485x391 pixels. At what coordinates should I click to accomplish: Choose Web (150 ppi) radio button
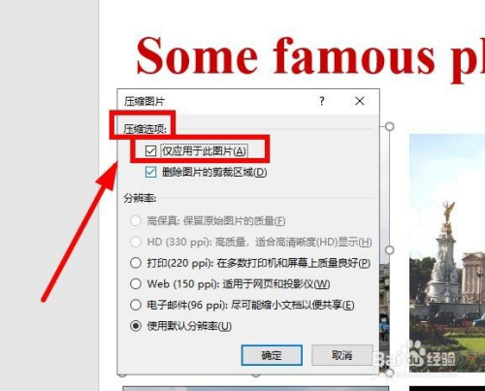tap(136, 284)
